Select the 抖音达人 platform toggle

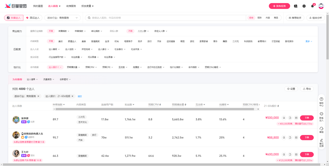click(x=14, y=18)
